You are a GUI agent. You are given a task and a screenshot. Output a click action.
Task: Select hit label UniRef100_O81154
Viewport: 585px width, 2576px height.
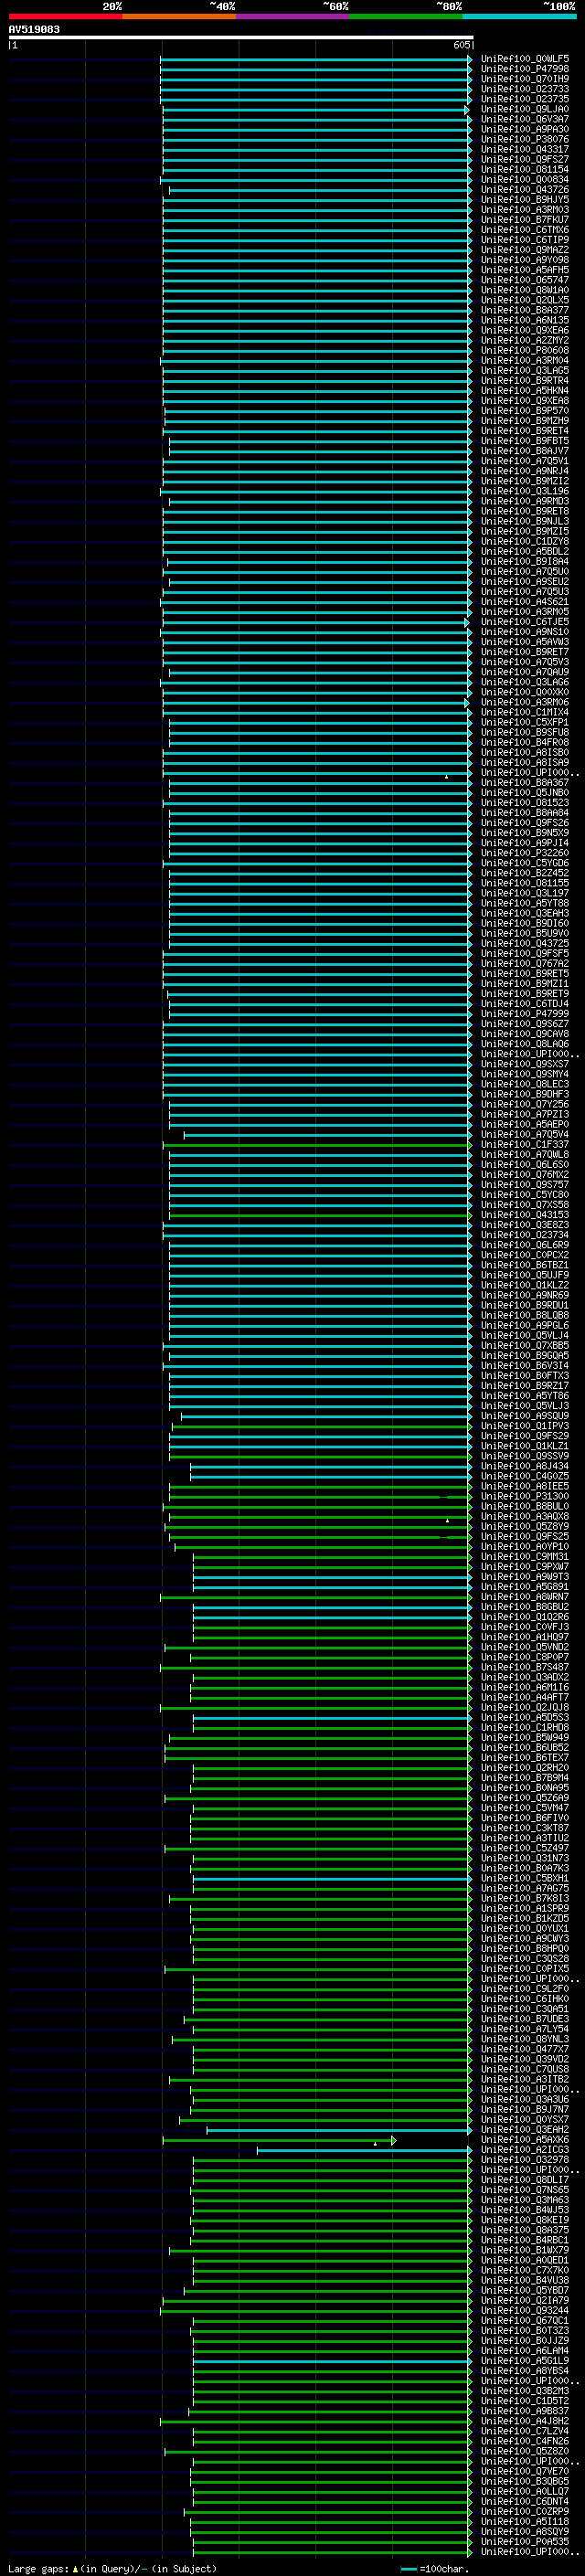(x=525, y=170)
